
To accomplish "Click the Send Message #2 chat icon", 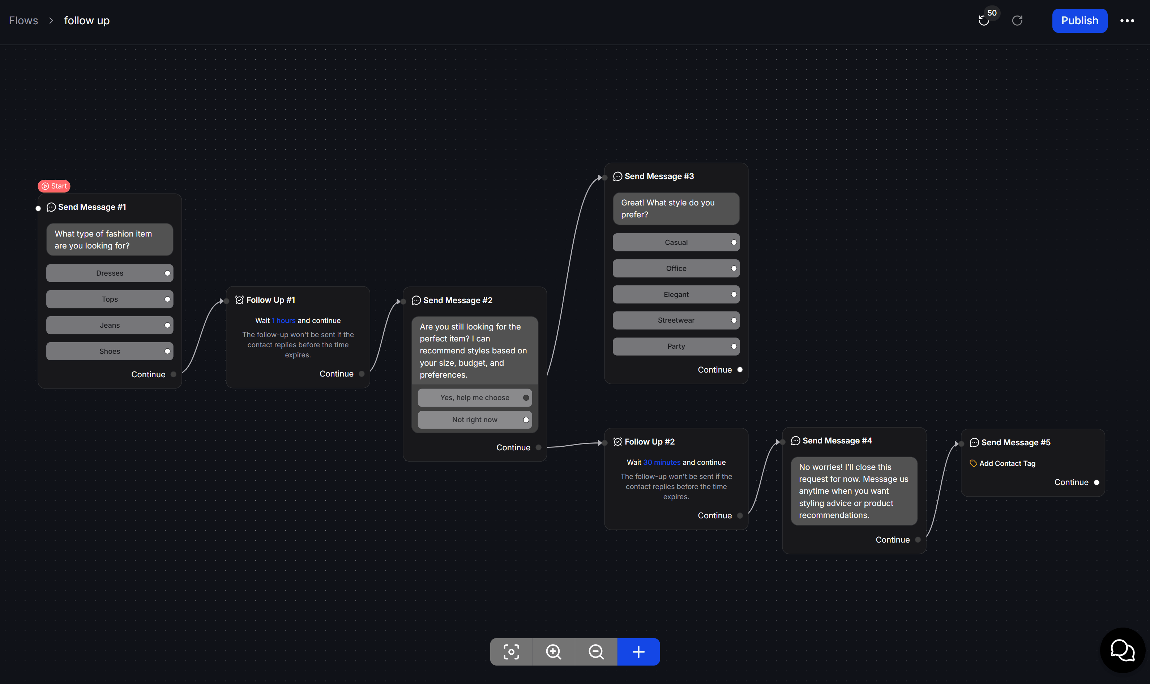I will (416, 301).
